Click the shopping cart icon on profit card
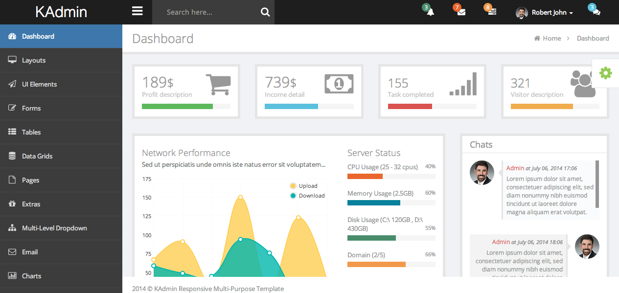Screen dimensions: 619x293 tap(218, 84)
